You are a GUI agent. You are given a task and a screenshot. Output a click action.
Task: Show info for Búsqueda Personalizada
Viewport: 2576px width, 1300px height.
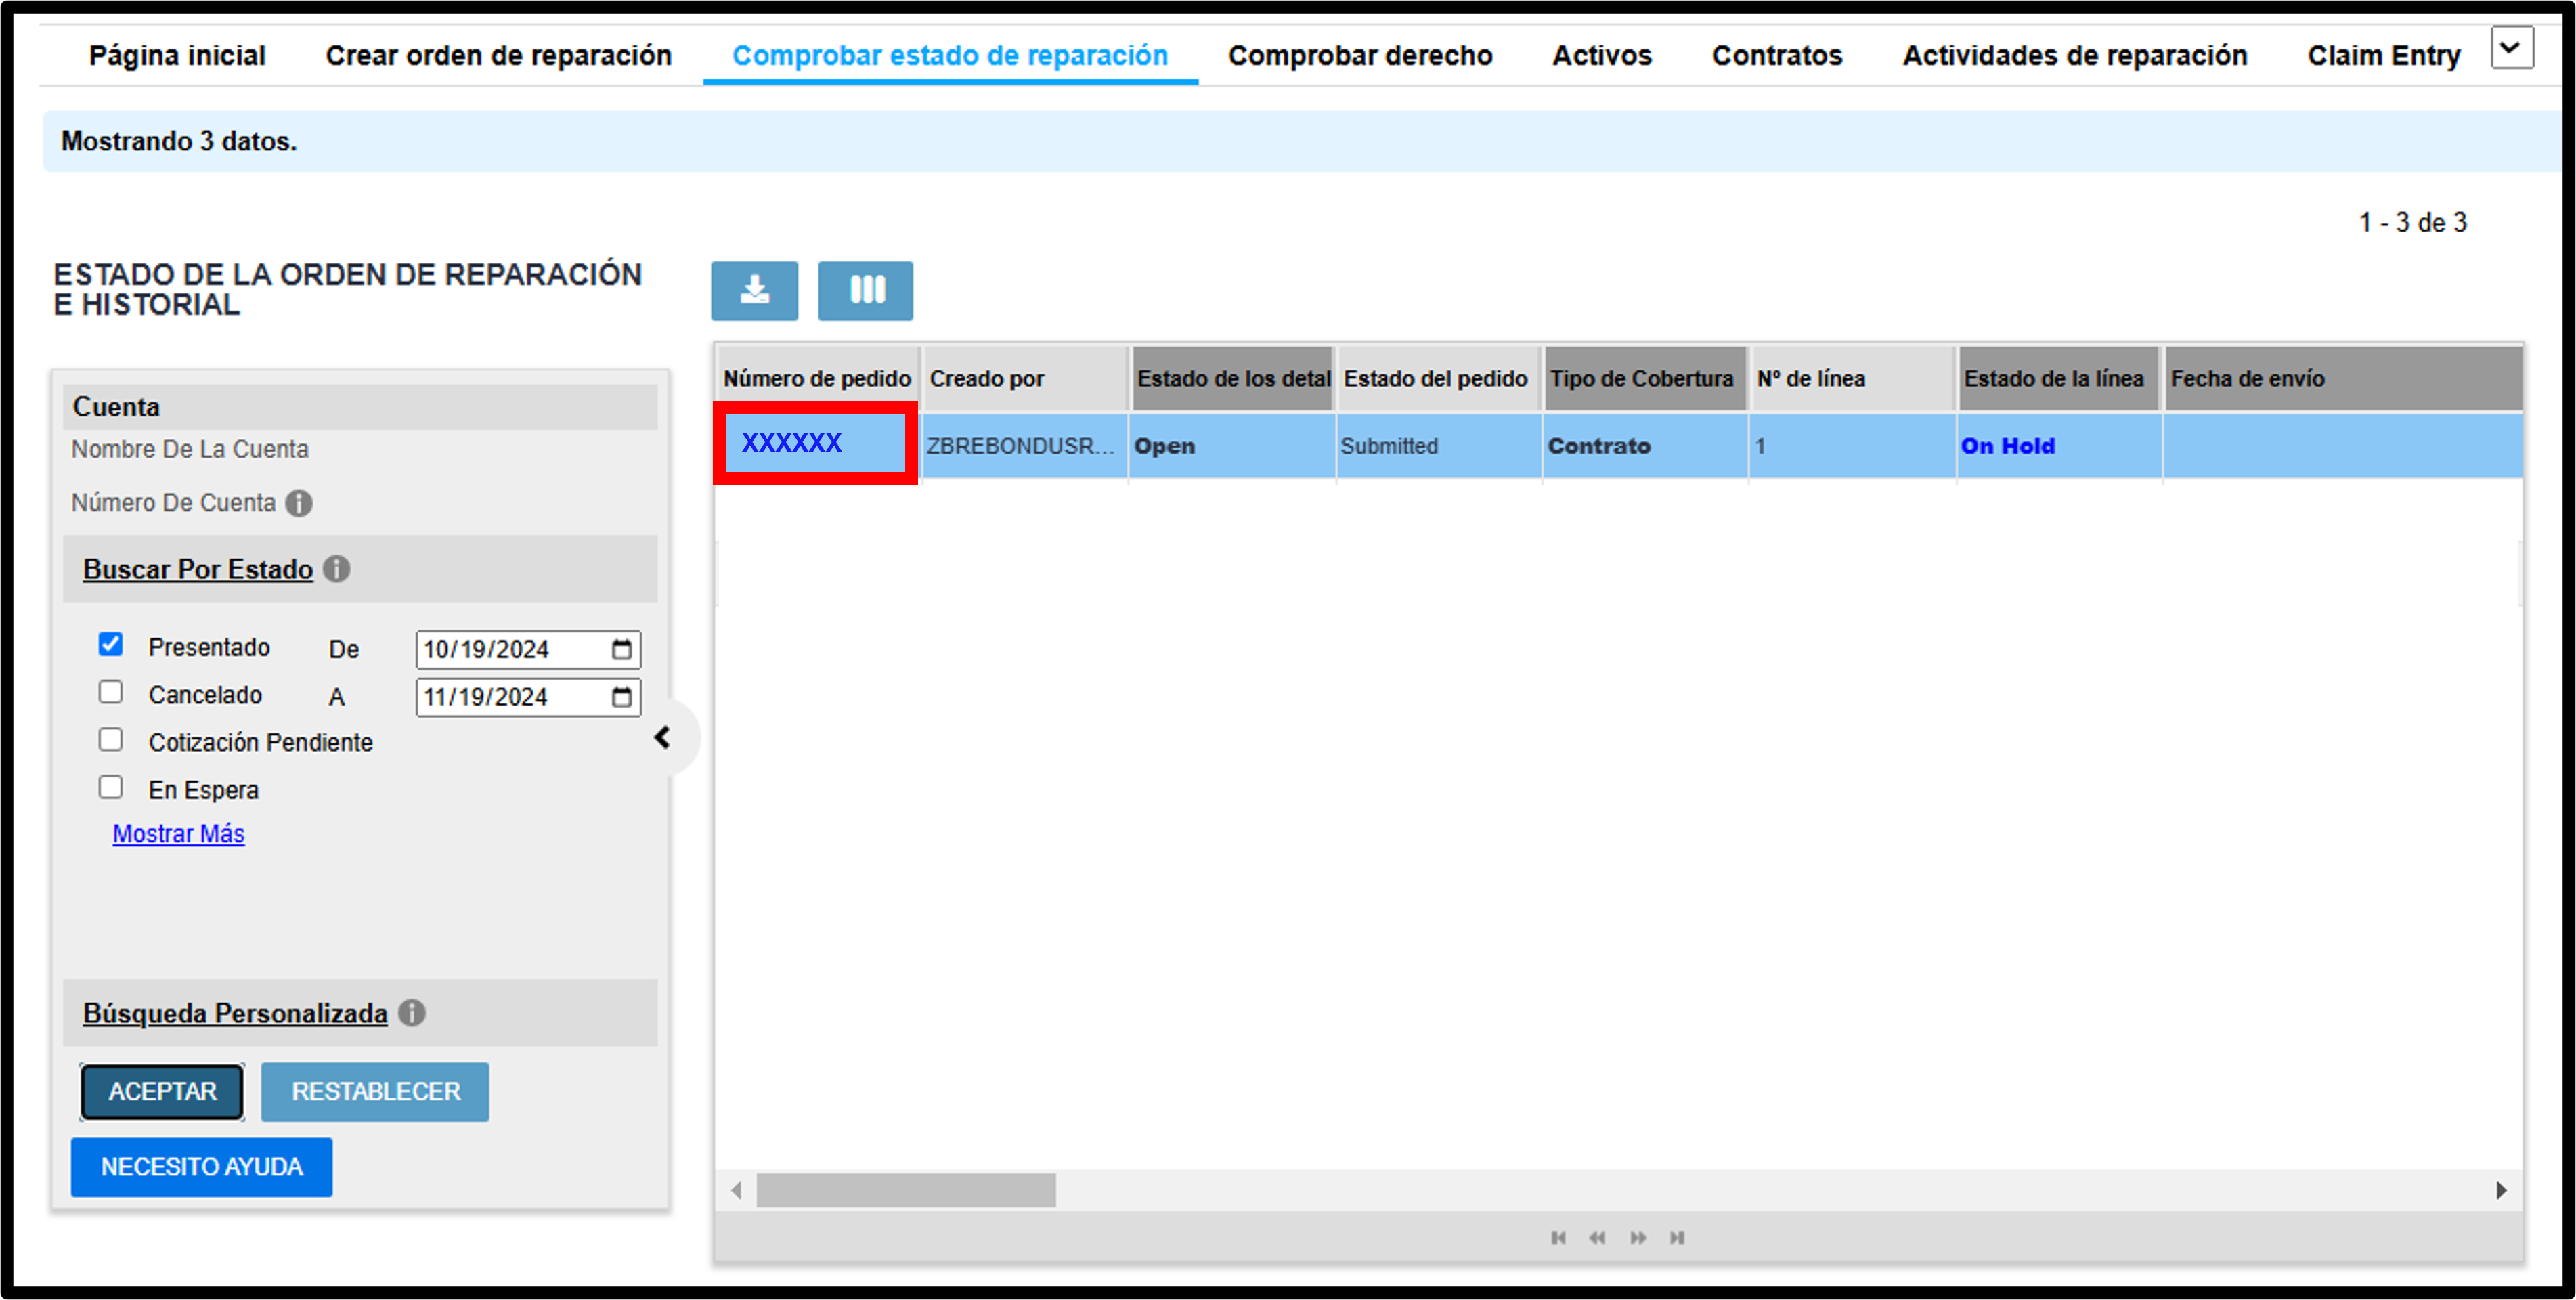(x=412, y=1013)
